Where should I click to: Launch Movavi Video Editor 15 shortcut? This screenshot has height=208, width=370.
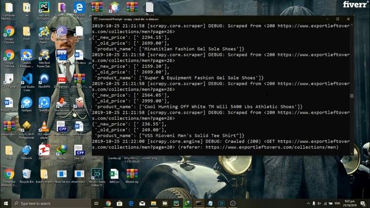pyautogui.click(x=97, y=174)
